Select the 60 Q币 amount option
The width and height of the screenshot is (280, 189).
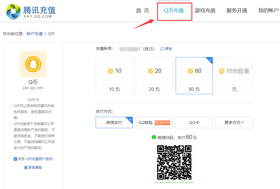click(x=194, y=75)
